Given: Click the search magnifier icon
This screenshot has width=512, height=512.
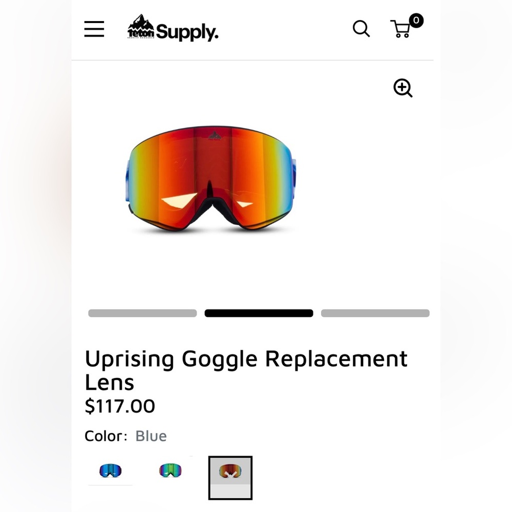Looking at the screenshot, I should pos(361,29).
